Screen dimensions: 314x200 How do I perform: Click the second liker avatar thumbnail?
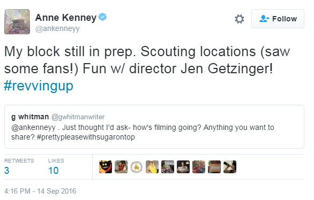pos(121,167)
